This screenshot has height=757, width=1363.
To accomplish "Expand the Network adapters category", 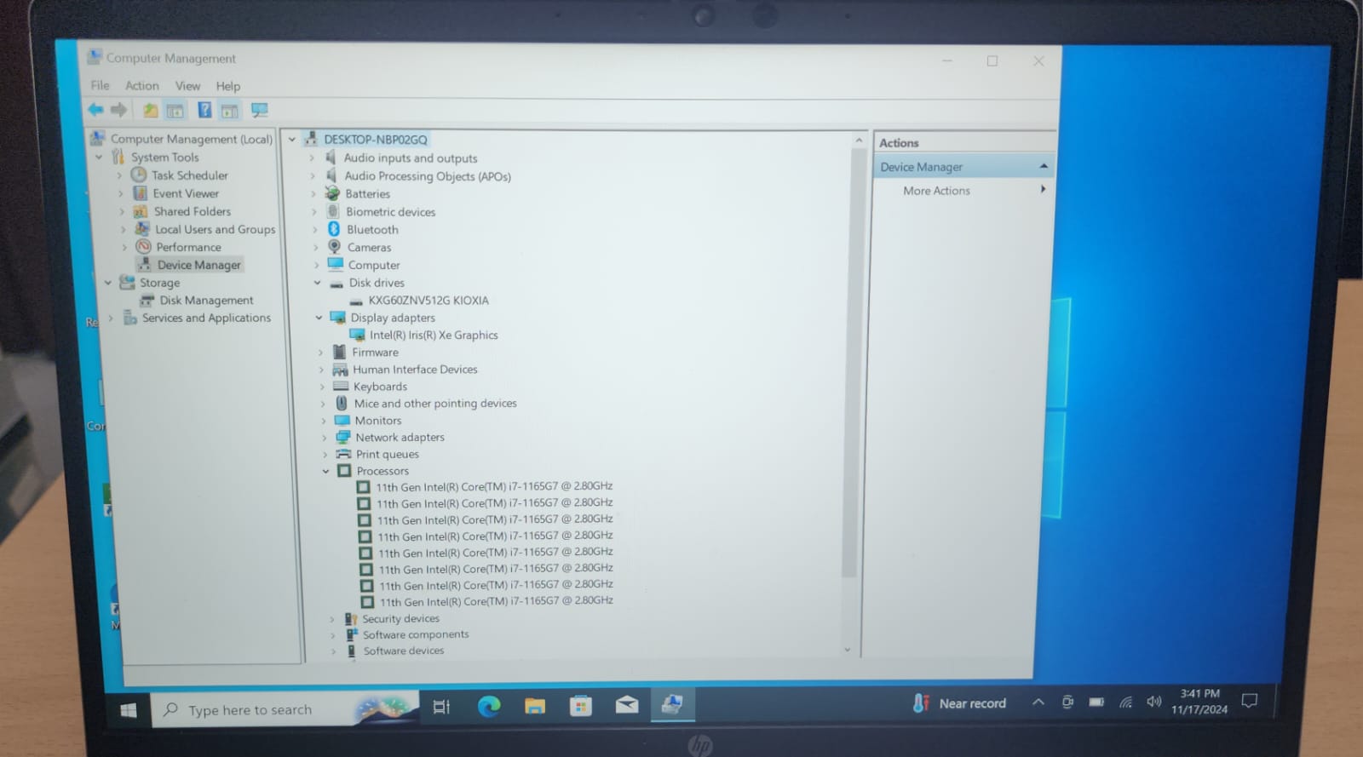I will (x=324, y=438).
